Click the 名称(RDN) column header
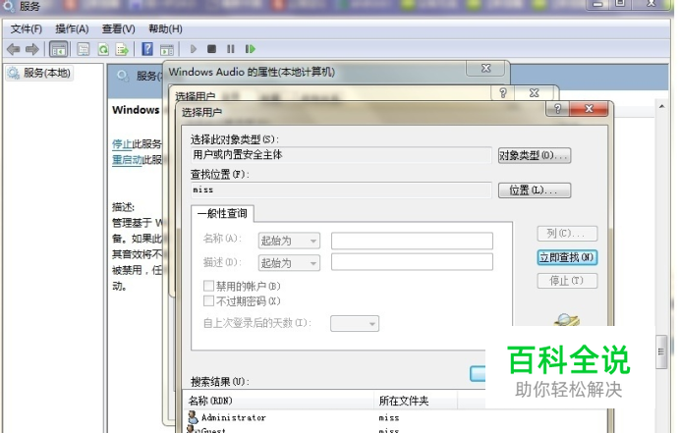This screenshot has width=680, height=433. click(x=279, y=401)
